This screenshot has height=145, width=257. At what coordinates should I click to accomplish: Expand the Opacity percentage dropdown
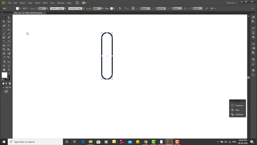coord(103,8)
